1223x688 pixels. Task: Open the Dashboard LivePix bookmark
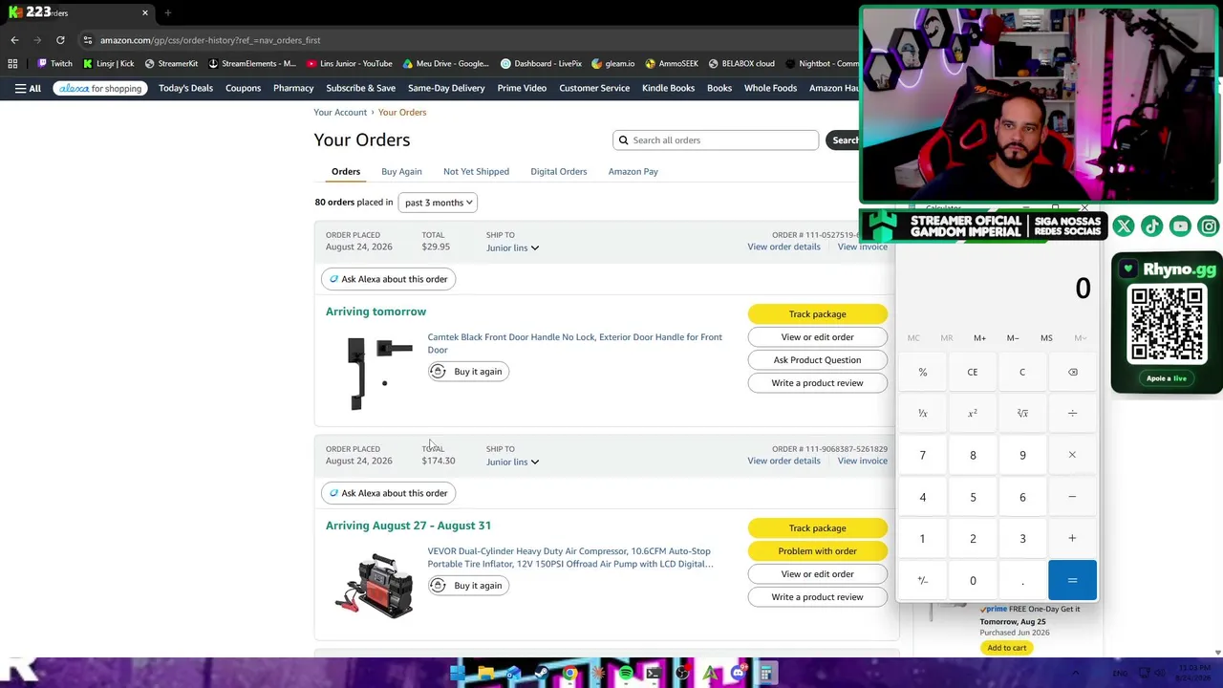coord(541,64)
